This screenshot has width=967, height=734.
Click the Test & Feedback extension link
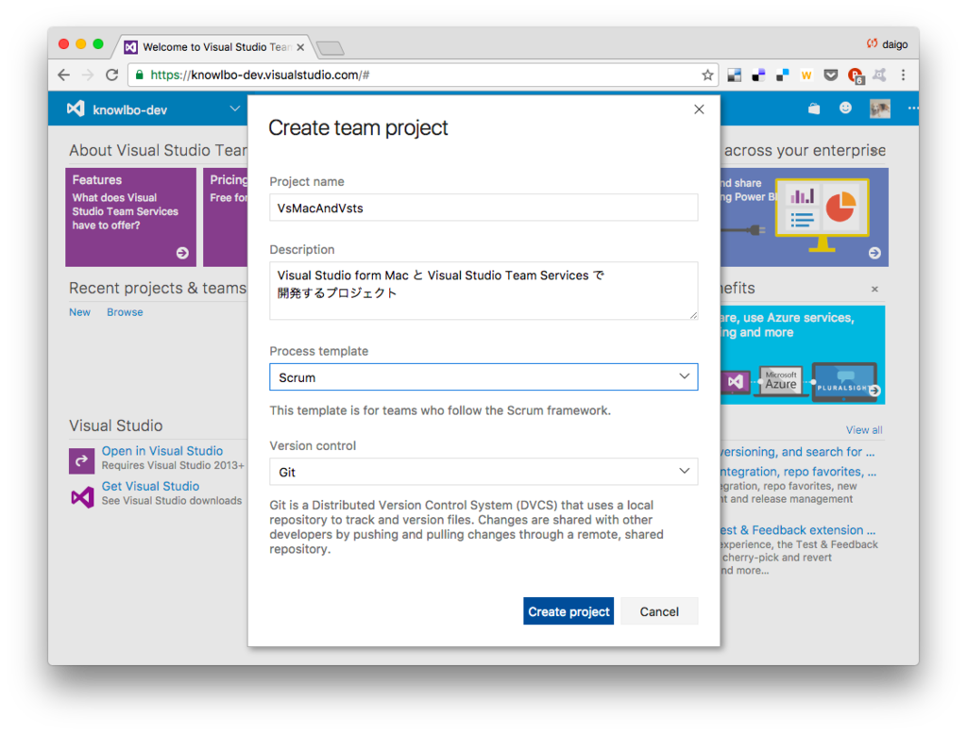point(798,530)
